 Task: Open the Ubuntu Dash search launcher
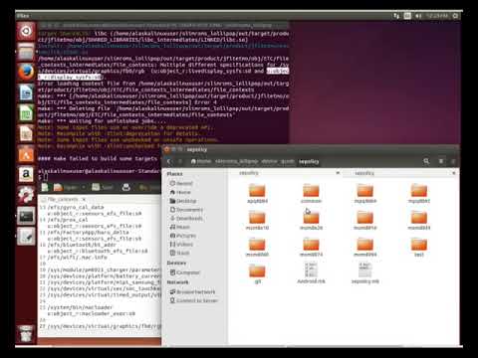click(x=26, y=32)
